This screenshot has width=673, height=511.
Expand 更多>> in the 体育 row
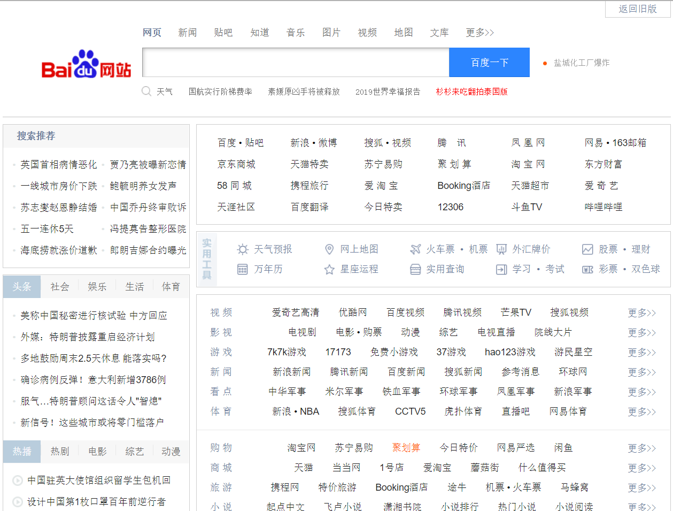coord(641,412)
